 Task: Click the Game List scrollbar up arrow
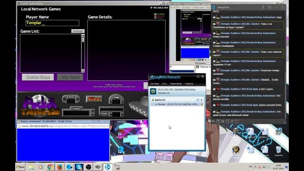pos(83,36)
